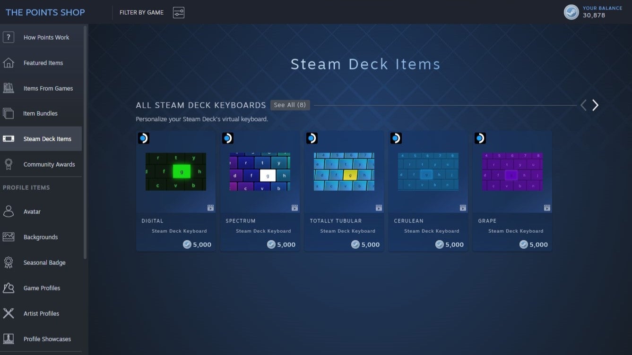
Task: Click the See All (8) button
Action: point(290,105)
